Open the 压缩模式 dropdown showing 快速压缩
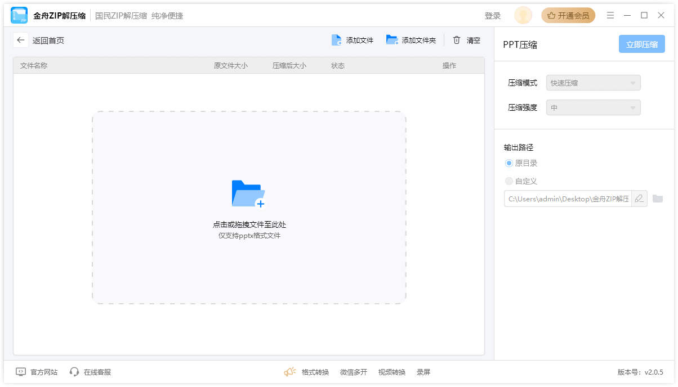The height and width of the screenshot is (387, 678). pos(594,83)
